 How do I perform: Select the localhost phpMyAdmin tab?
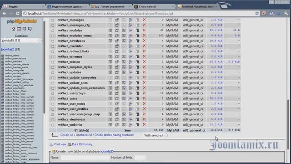[197, 6]
